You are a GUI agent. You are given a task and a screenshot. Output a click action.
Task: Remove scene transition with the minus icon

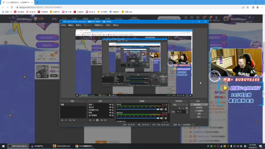(183, 108)
